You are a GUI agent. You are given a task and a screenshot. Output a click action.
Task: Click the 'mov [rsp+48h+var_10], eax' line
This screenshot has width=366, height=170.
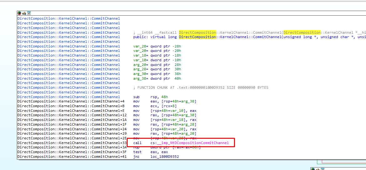click(165, 111)
